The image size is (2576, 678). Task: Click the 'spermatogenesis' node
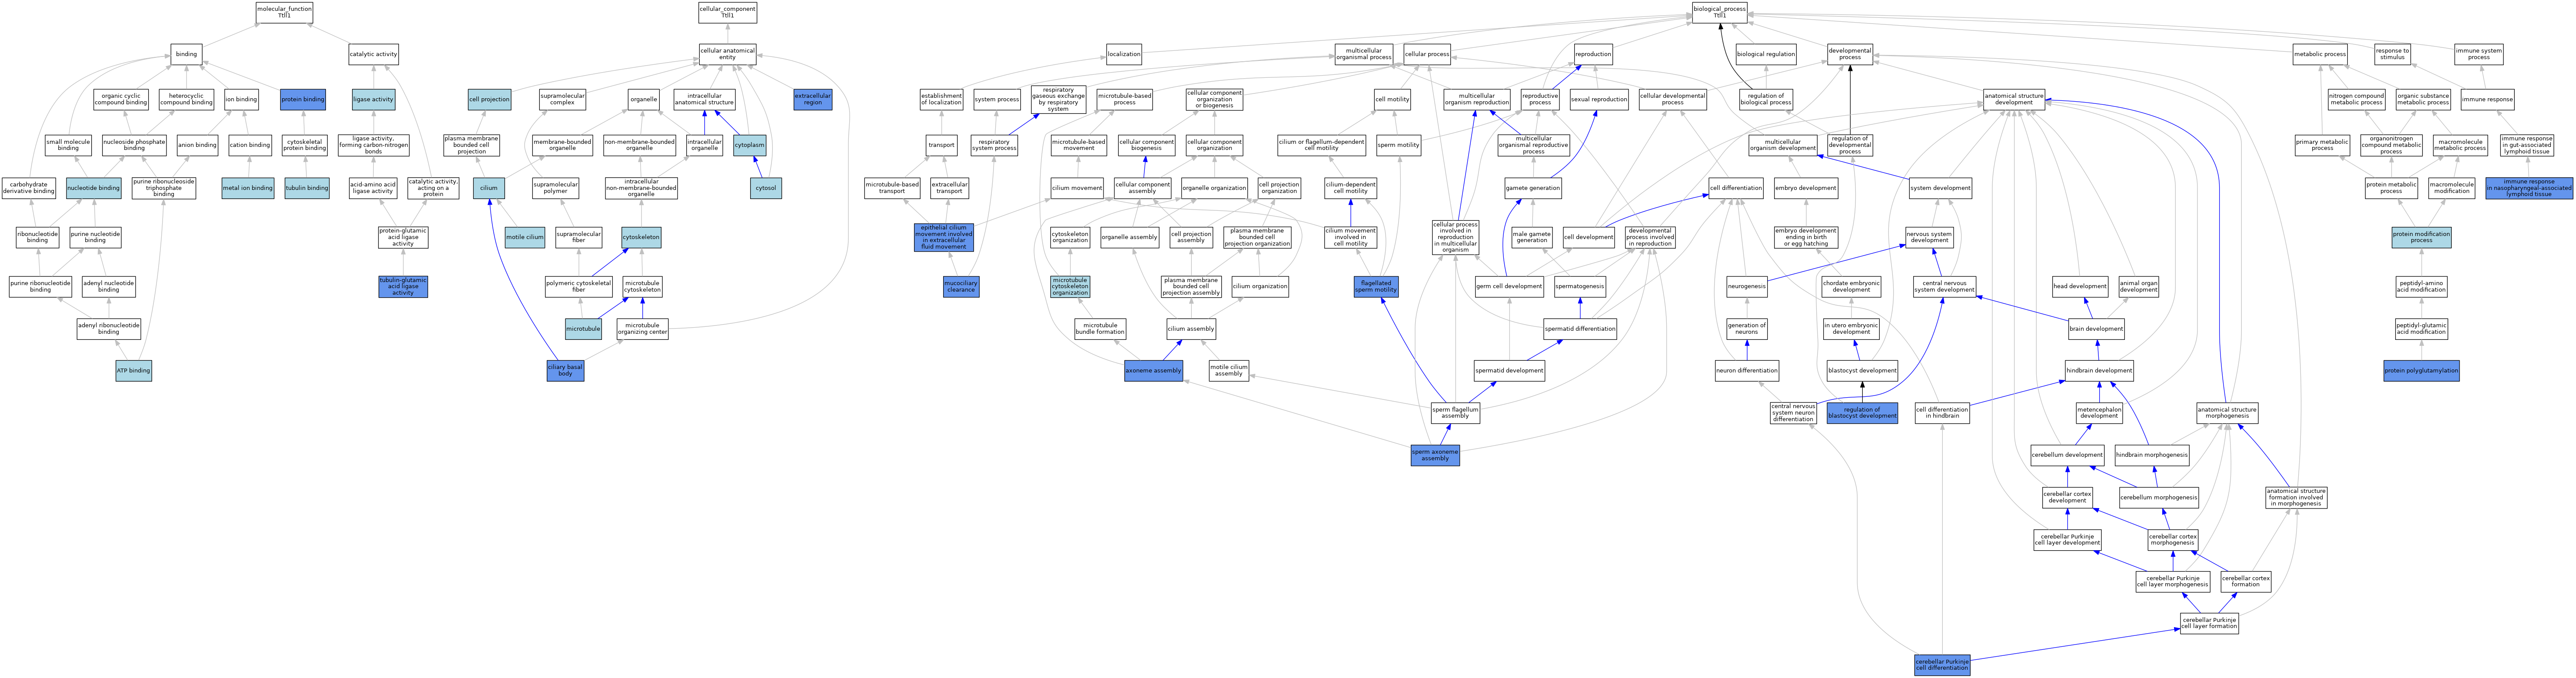tap(1580, 286)
